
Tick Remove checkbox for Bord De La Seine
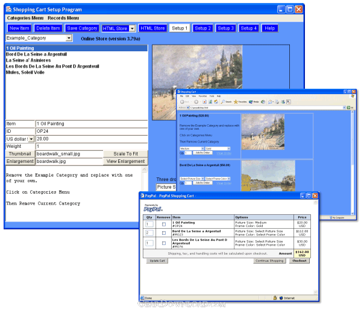(164, 233)
